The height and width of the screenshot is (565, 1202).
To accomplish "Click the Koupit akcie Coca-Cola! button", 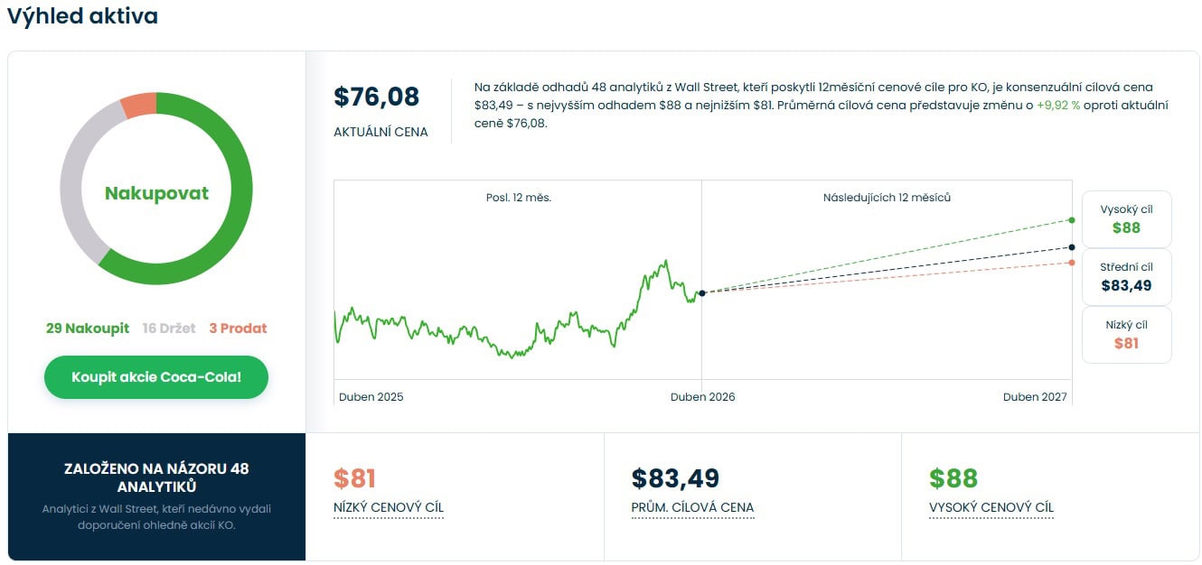I will click(x=156, y=376).
